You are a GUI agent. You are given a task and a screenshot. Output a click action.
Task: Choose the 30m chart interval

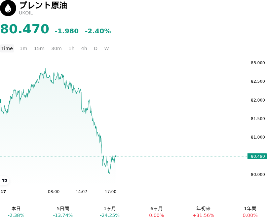pyautogui.click(x=56, y=48)
